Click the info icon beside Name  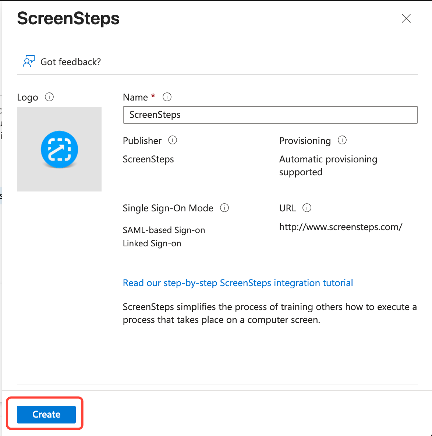[x=167, y=97]
